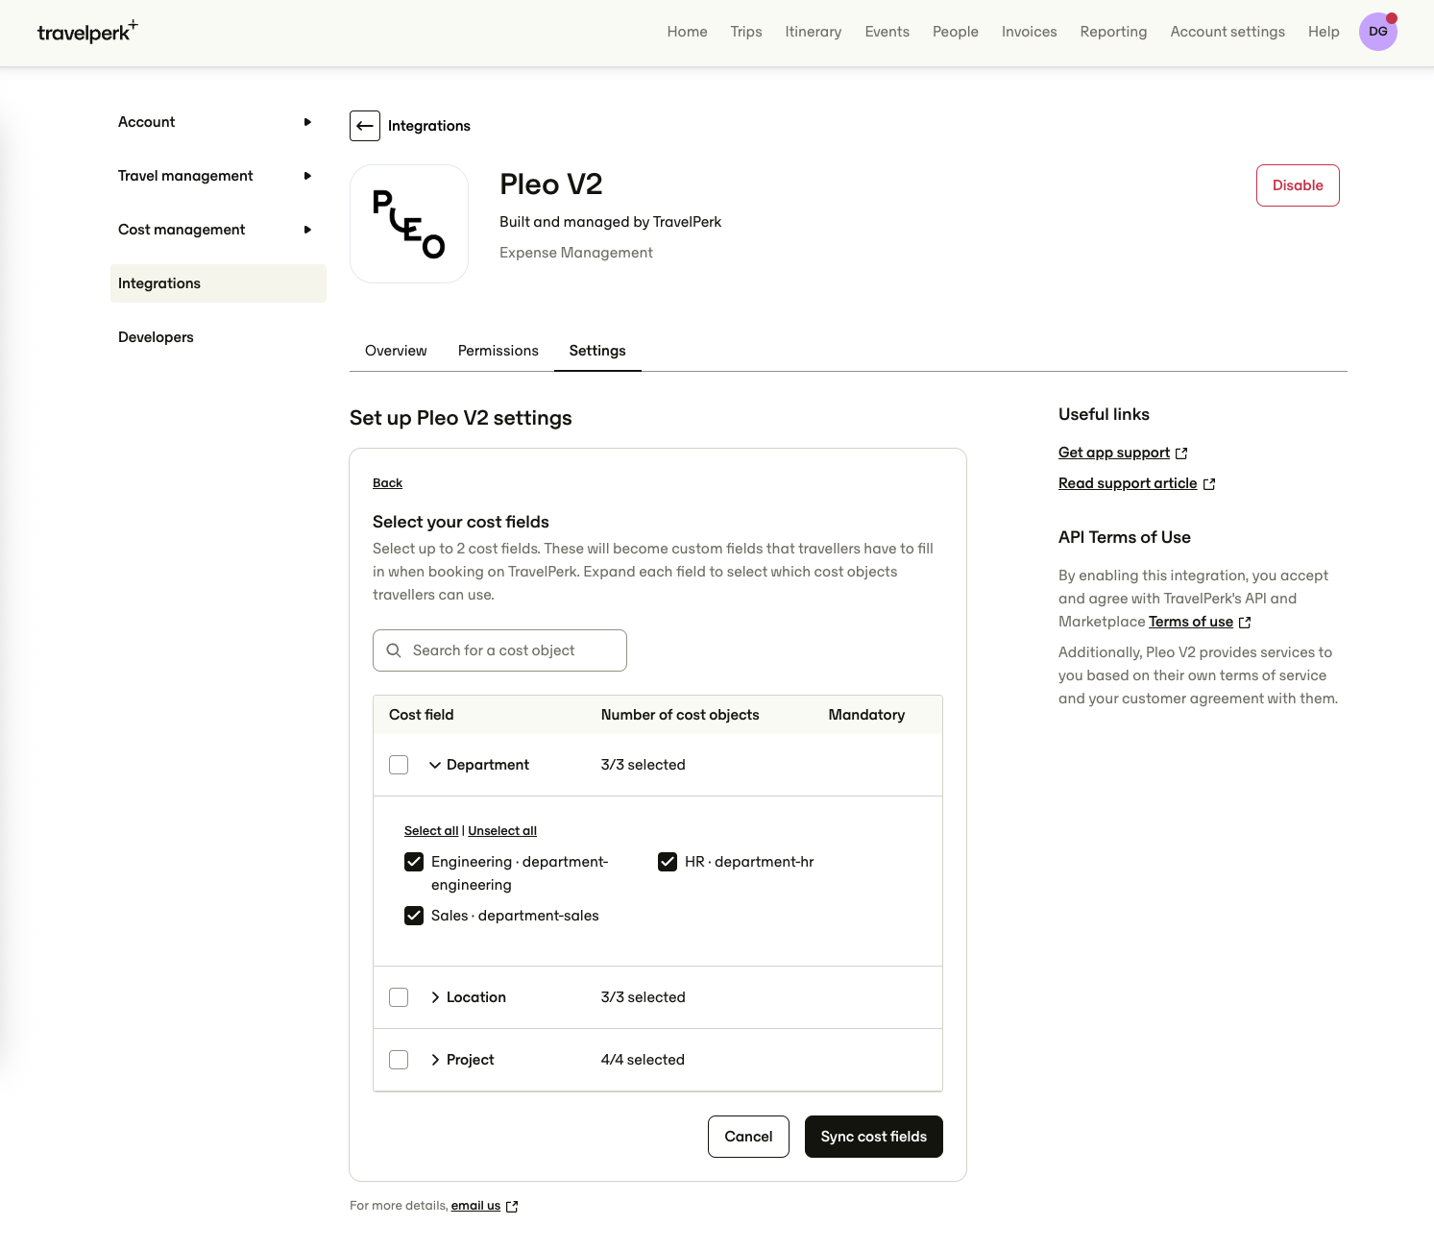Image resolution: width=1434 pixels, height=1250 pixels.
Task: Click the Travel management sidebar label
Action: pos(185,176)
